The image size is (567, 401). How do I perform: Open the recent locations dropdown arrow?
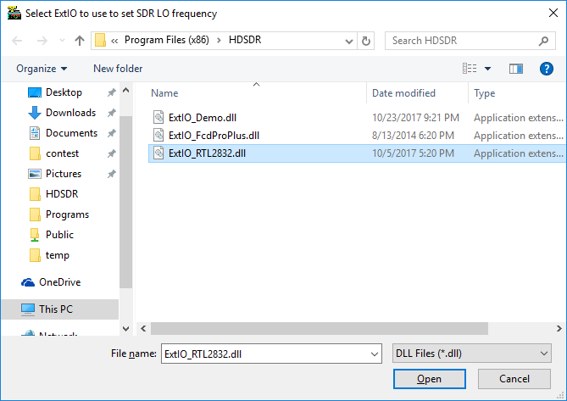point(62,40)
